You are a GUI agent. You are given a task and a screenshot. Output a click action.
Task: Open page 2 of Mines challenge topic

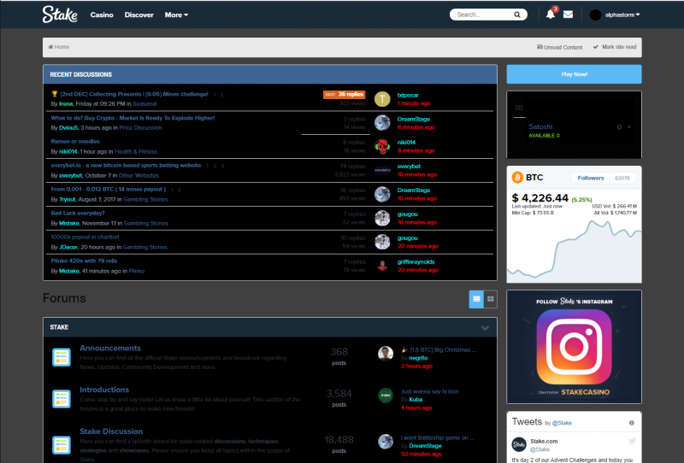(221, 95)
